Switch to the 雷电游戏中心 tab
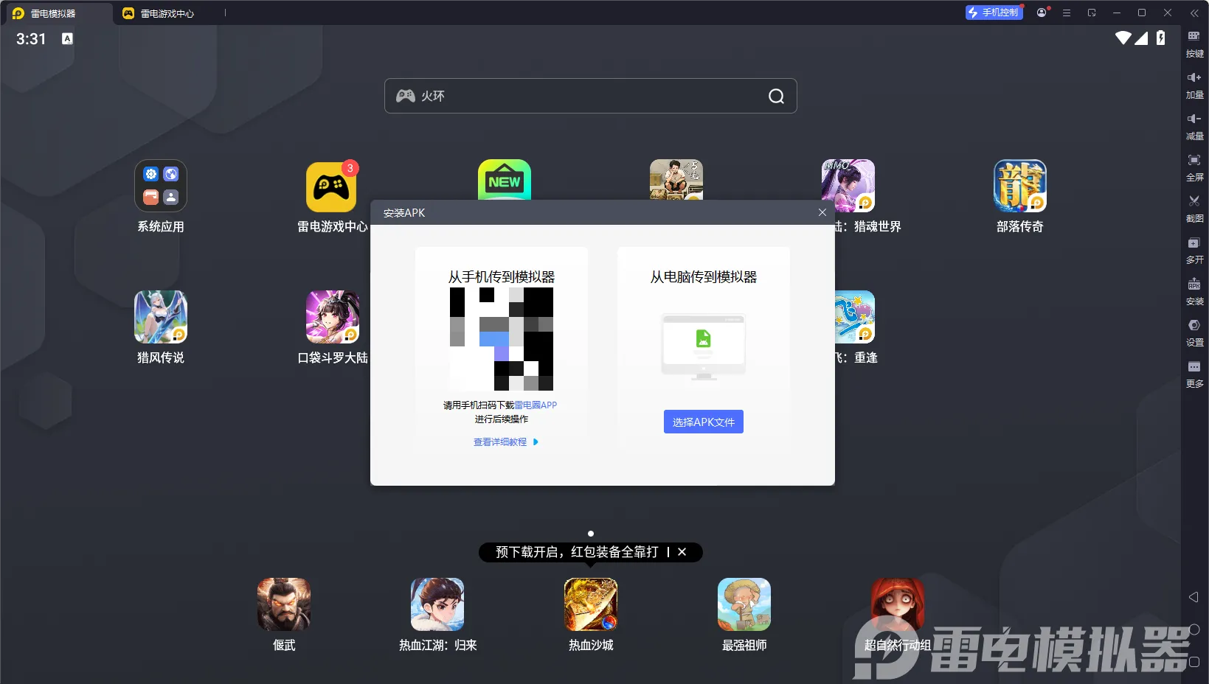Viewport: 1209px width, 684px height. point(167,13)
